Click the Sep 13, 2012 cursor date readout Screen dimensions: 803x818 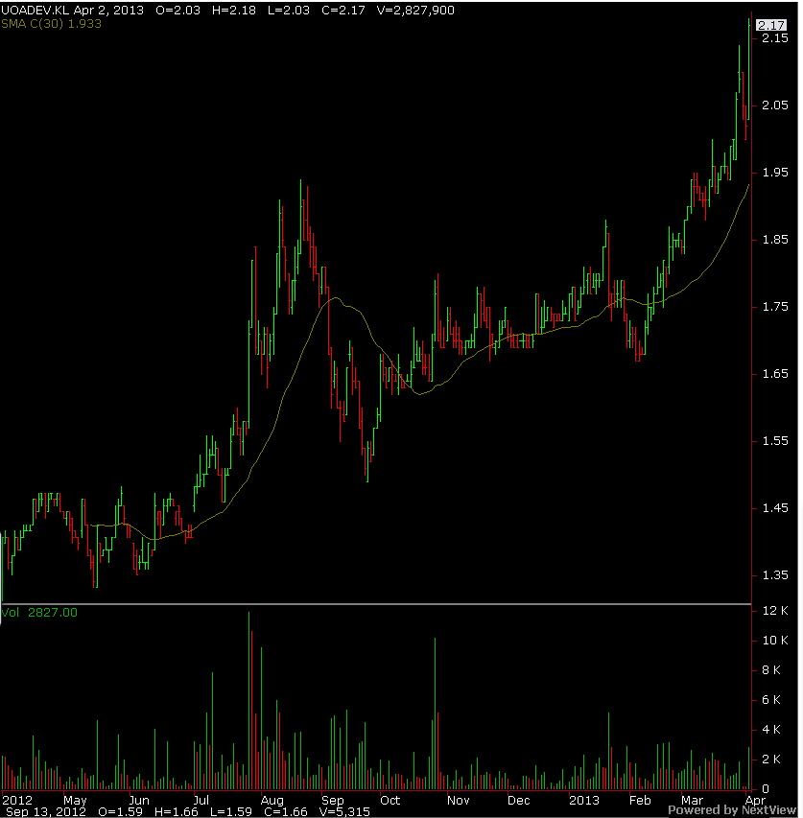[46, 811]
